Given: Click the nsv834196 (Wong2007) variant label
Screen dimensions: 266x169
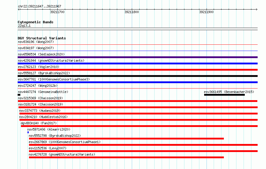Looking at the screenshot, I should pyautogui.click(x=36, y=42).
